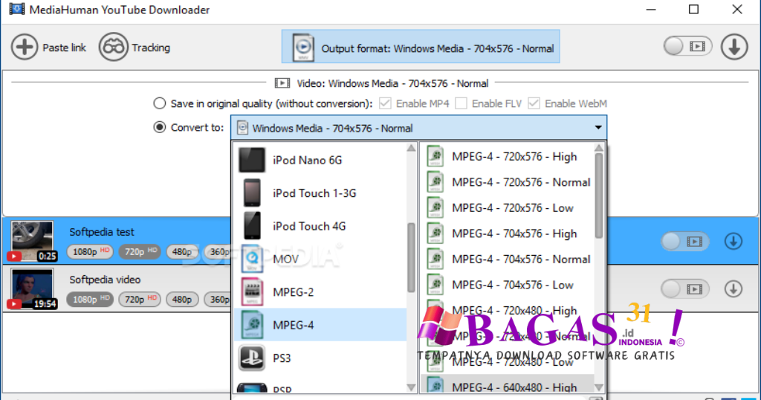761x400 pixels.
Task: Click file icon beside MPEG-4 720x576 Low
Action: coord(435,207)
